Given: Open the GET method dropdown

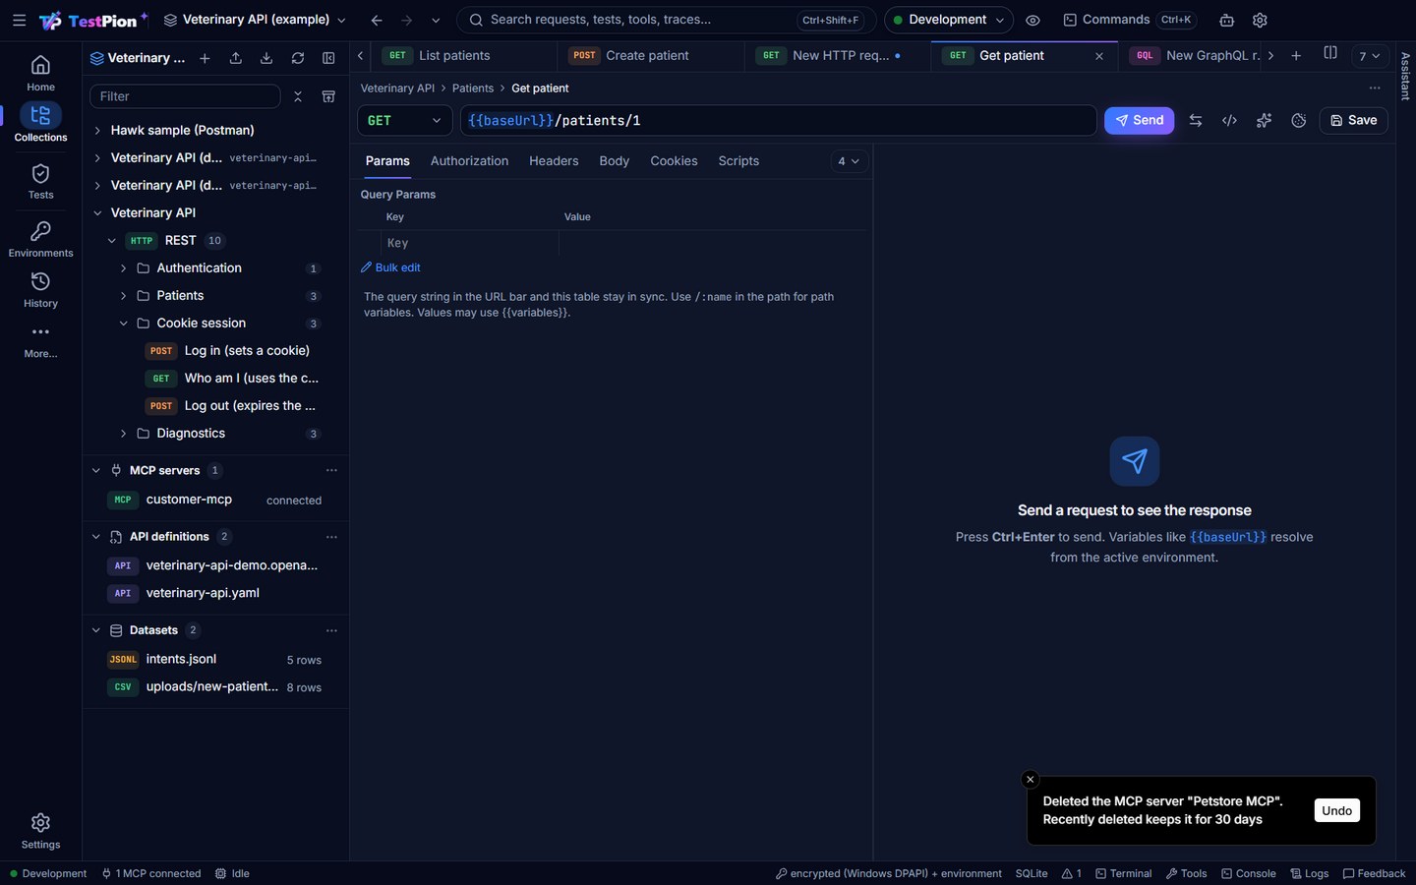Looking at the screenshot, I should point(405,120).
